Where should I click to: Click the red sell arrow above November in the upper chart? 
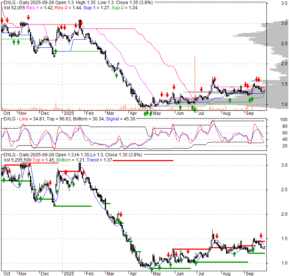tap(28, 18)
